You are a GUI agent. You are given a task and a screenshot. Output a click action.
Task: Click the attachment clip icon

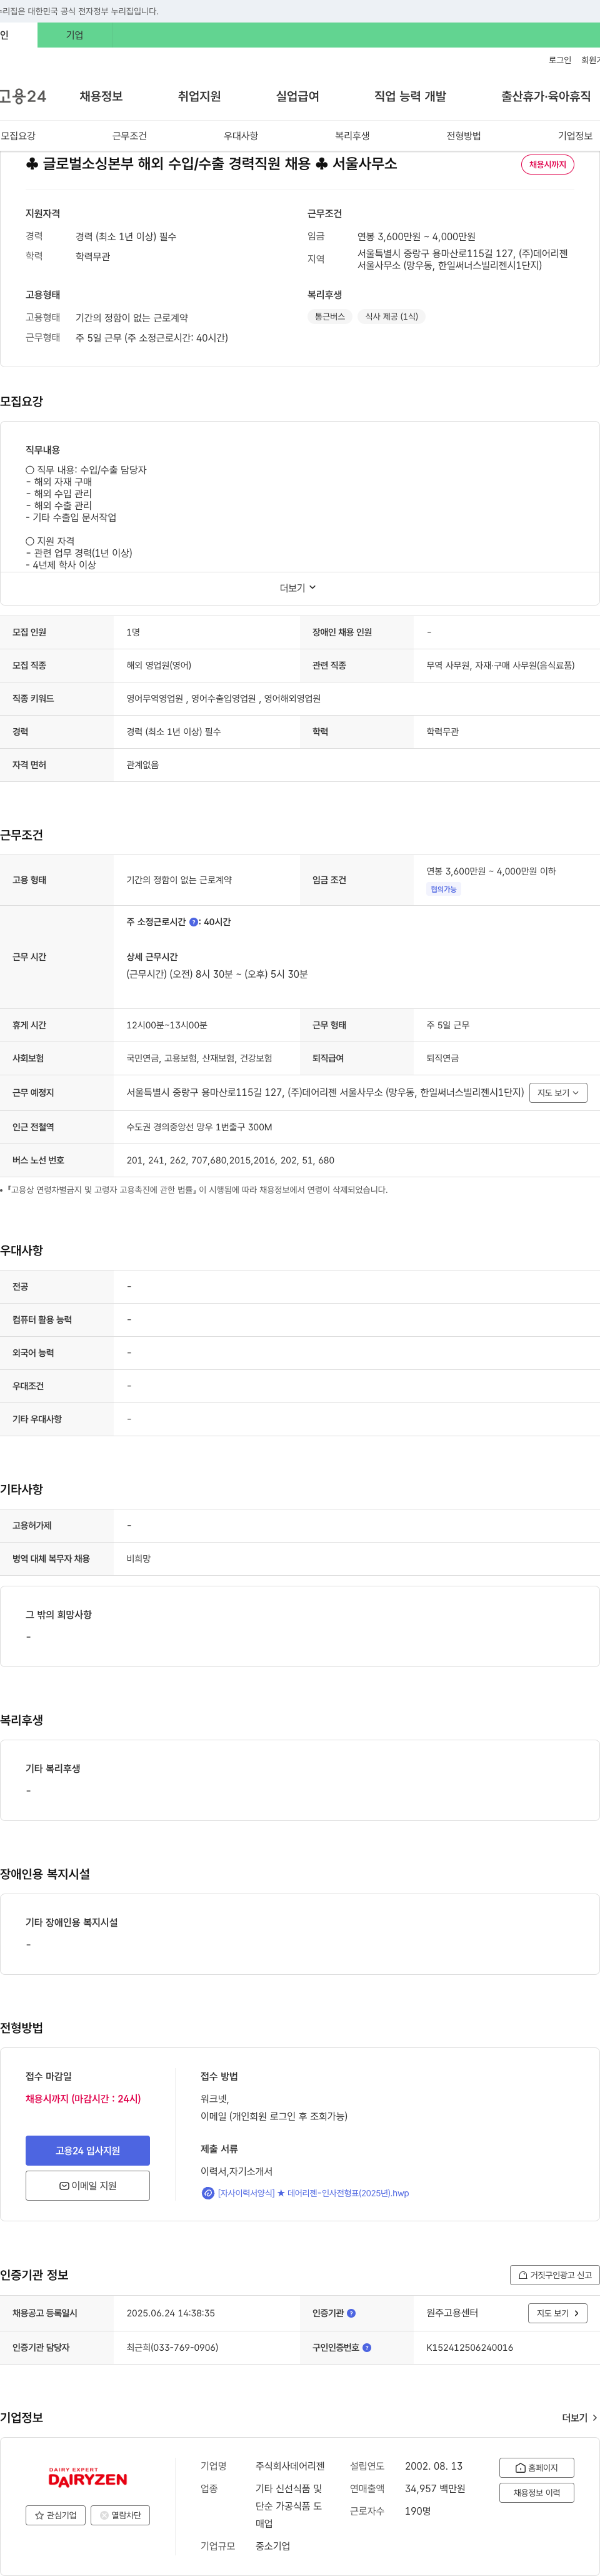tap(207, 2193)
